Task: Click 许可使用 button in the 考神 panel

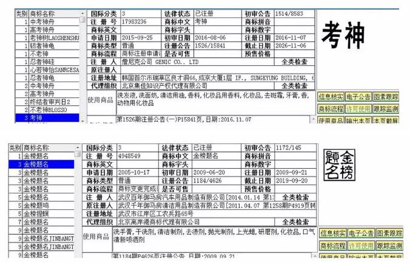Action: point(358,109)
